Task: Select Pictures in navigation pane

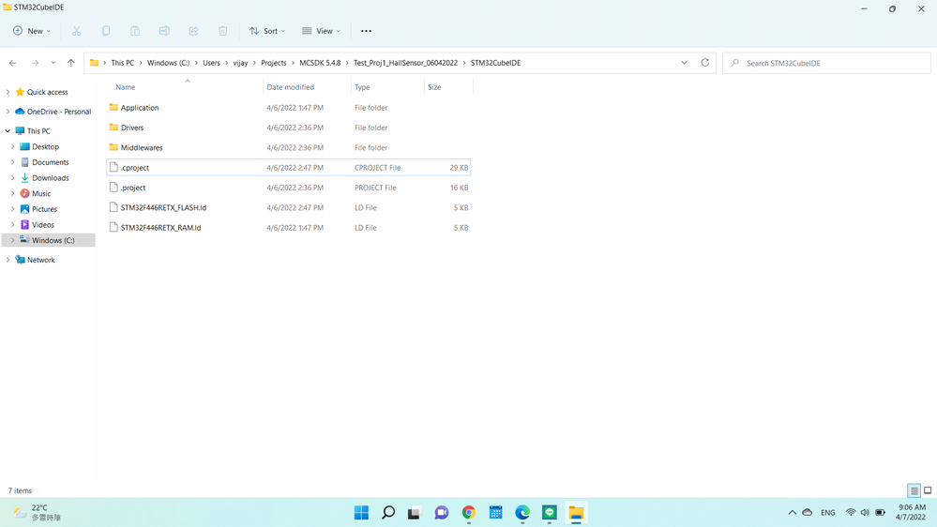Action: click(x=44, y=209)
